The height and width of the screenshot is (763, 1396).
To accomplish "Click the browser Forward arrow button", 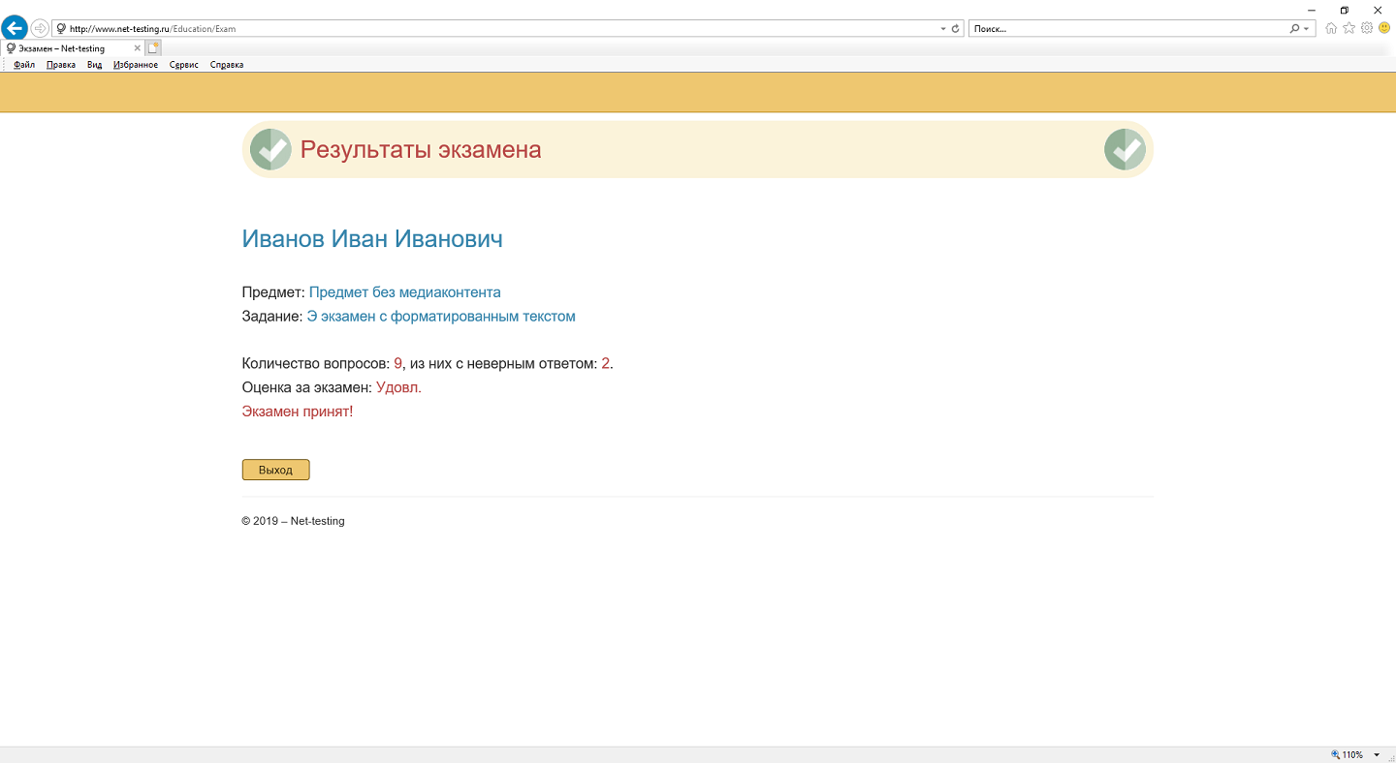I will [x=40, y=28].
